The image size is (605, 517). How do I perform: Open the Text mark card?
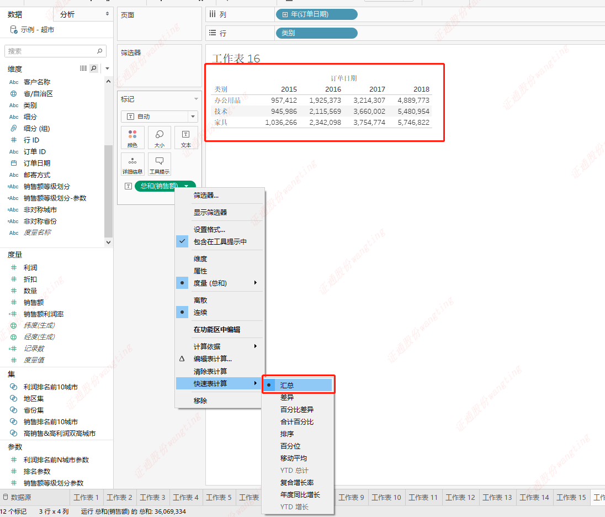coord(186,138)
